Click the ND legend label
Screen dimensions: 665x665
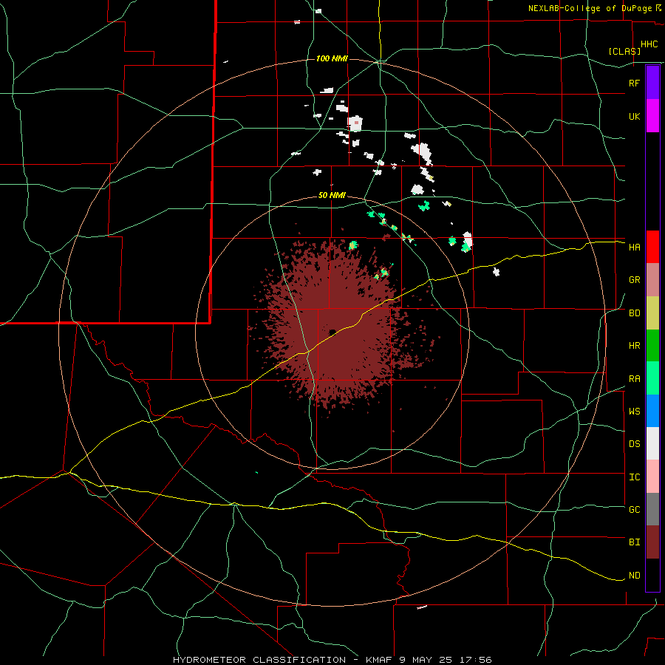[x=634, y=576]
